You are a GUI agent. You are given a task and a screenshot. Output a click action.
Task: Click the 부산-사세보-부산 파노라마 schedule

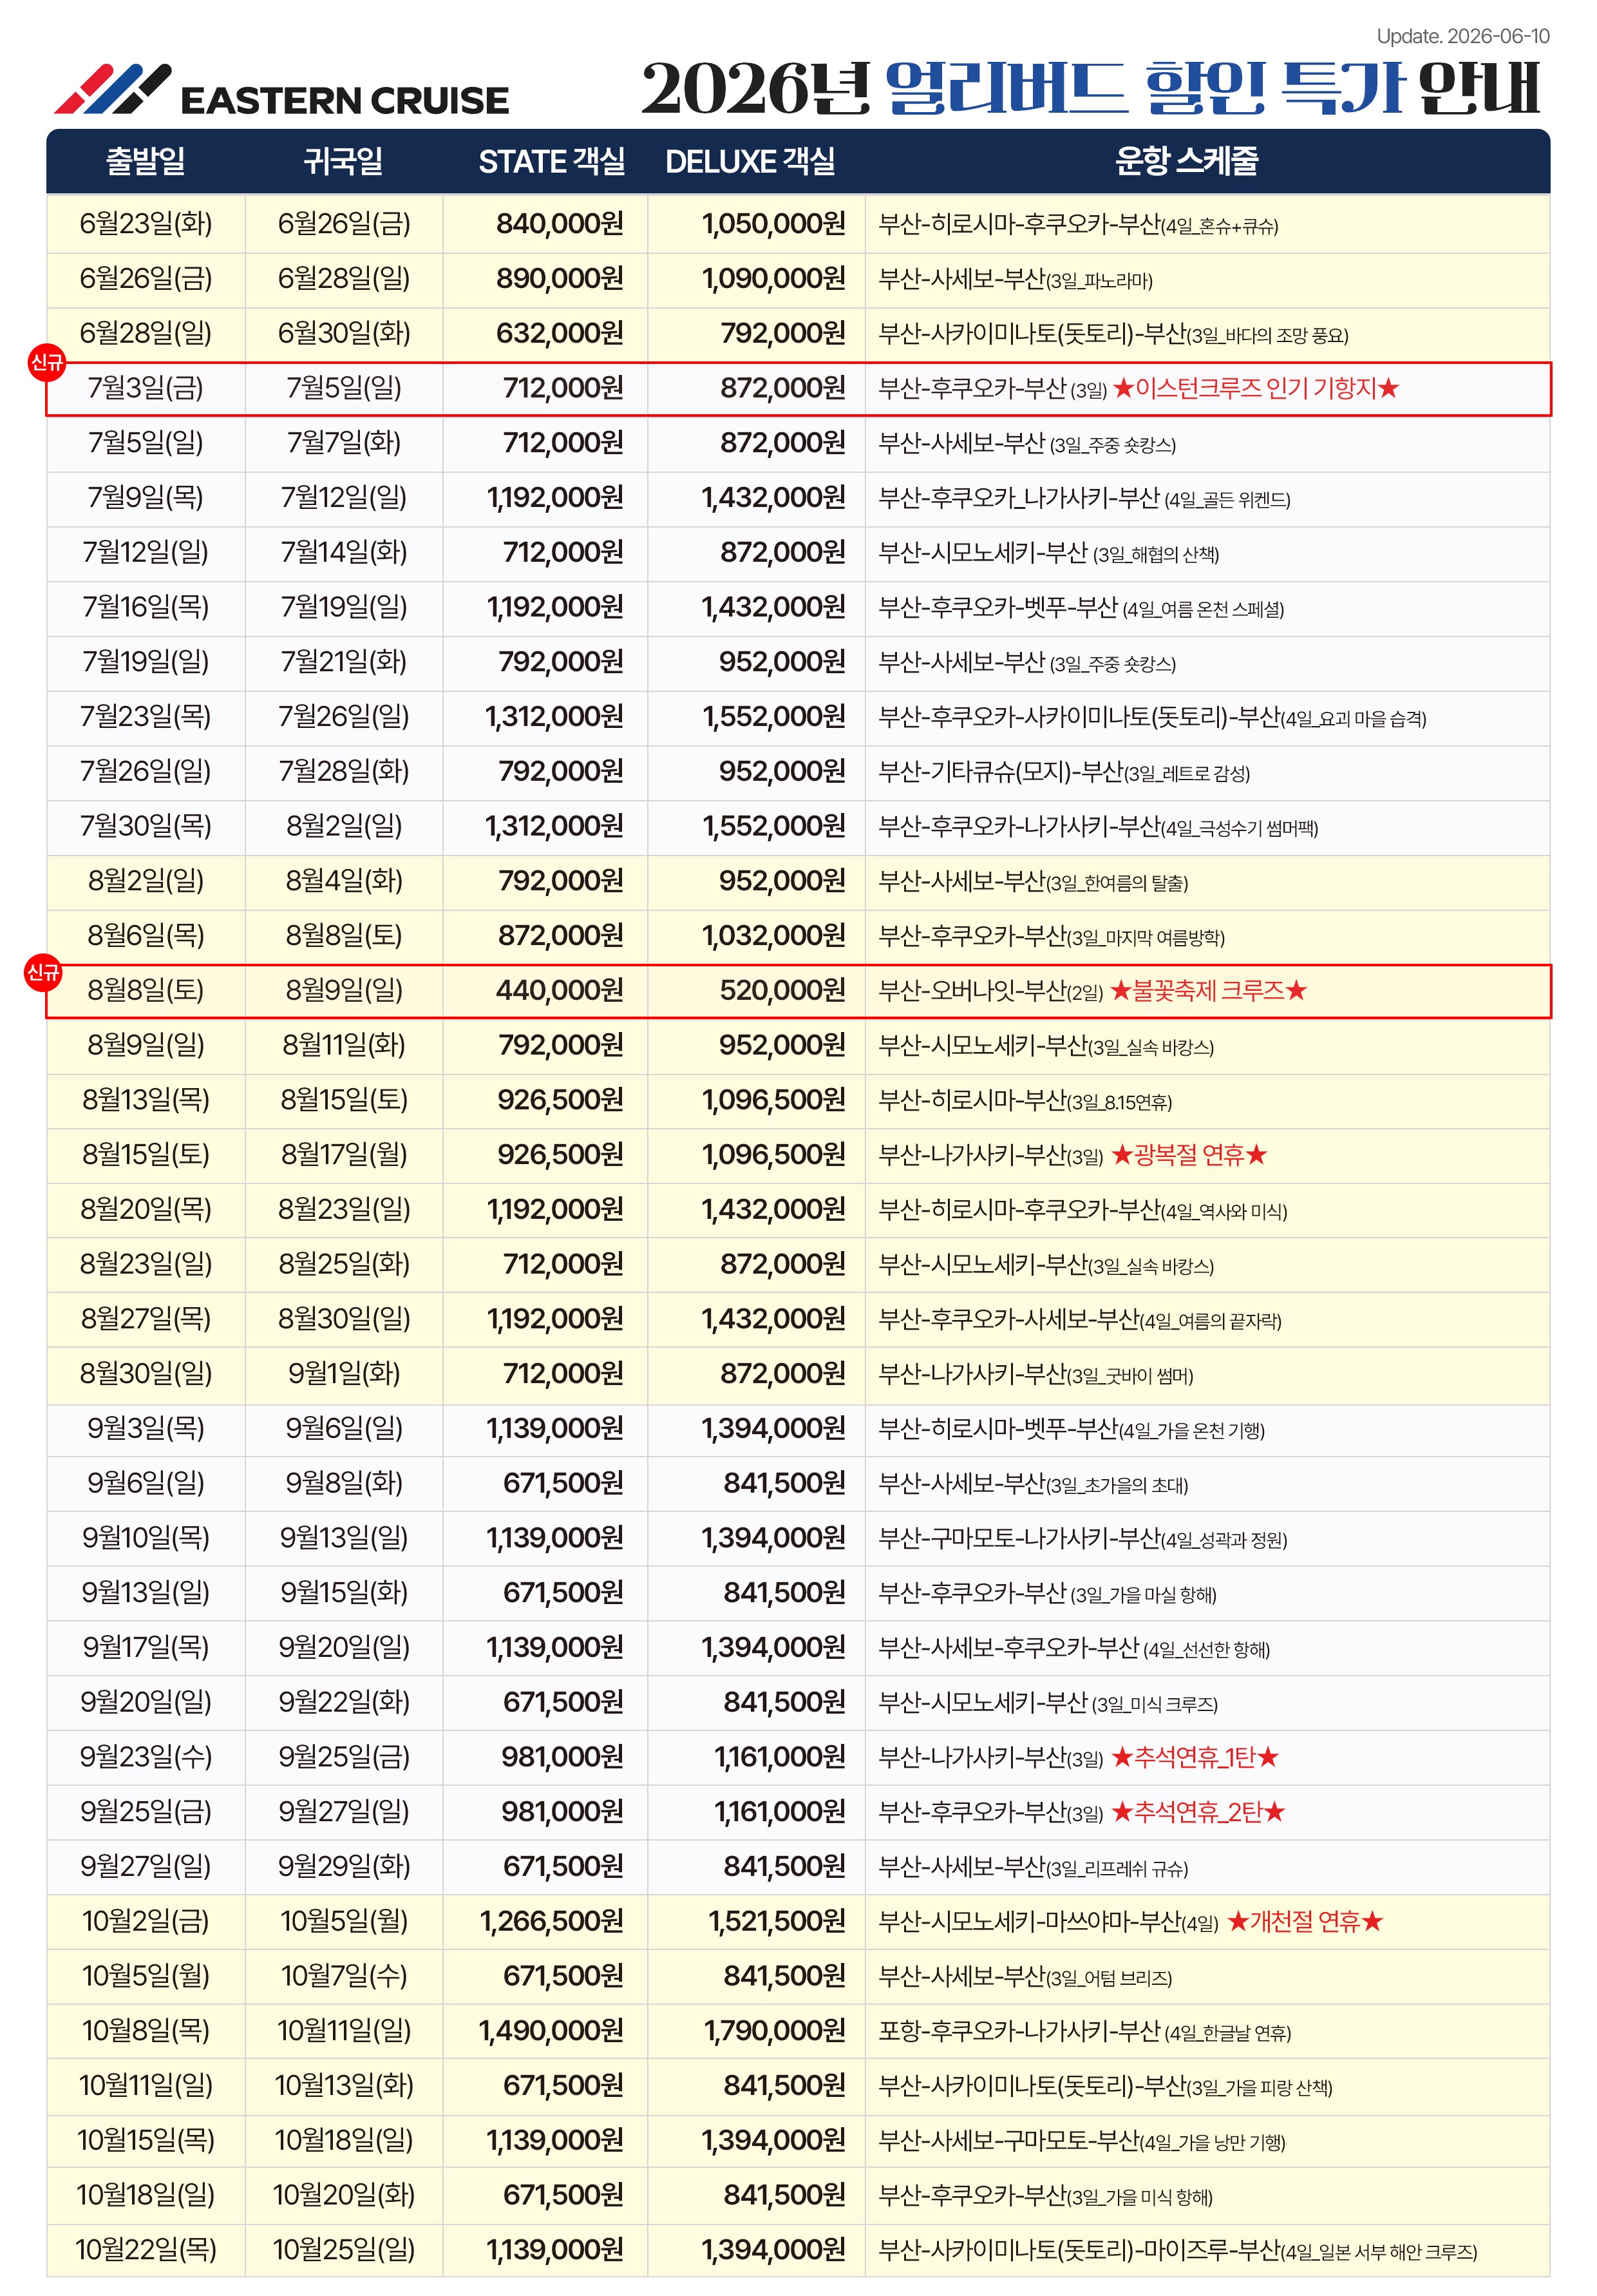pyautogui.click(x=1016, y=280)
